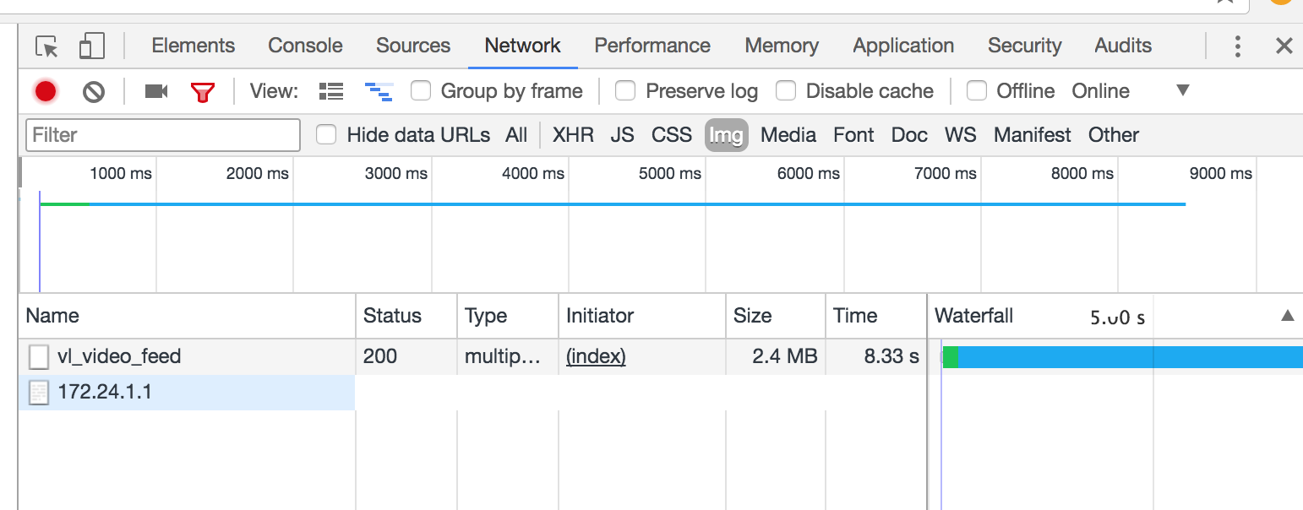Open the (index) initiator link
Screen dimensions: 1303x510
click(596, 356)
